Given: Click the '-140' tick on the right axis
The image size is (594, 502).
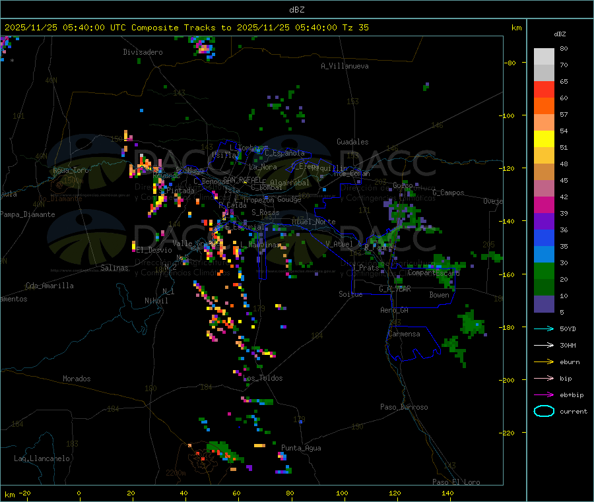Looking at the screenshot, I should tap(508, 222).
